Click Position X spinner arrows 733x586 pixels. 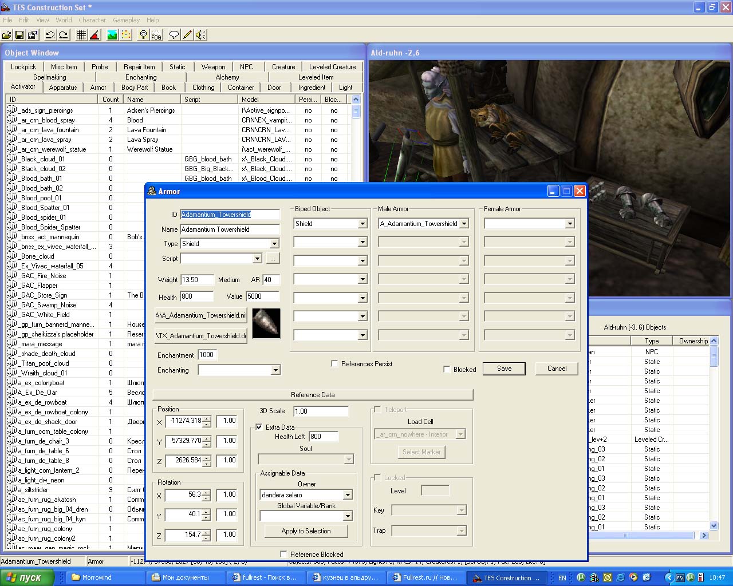pyautogui.click(x=207, y=421)
